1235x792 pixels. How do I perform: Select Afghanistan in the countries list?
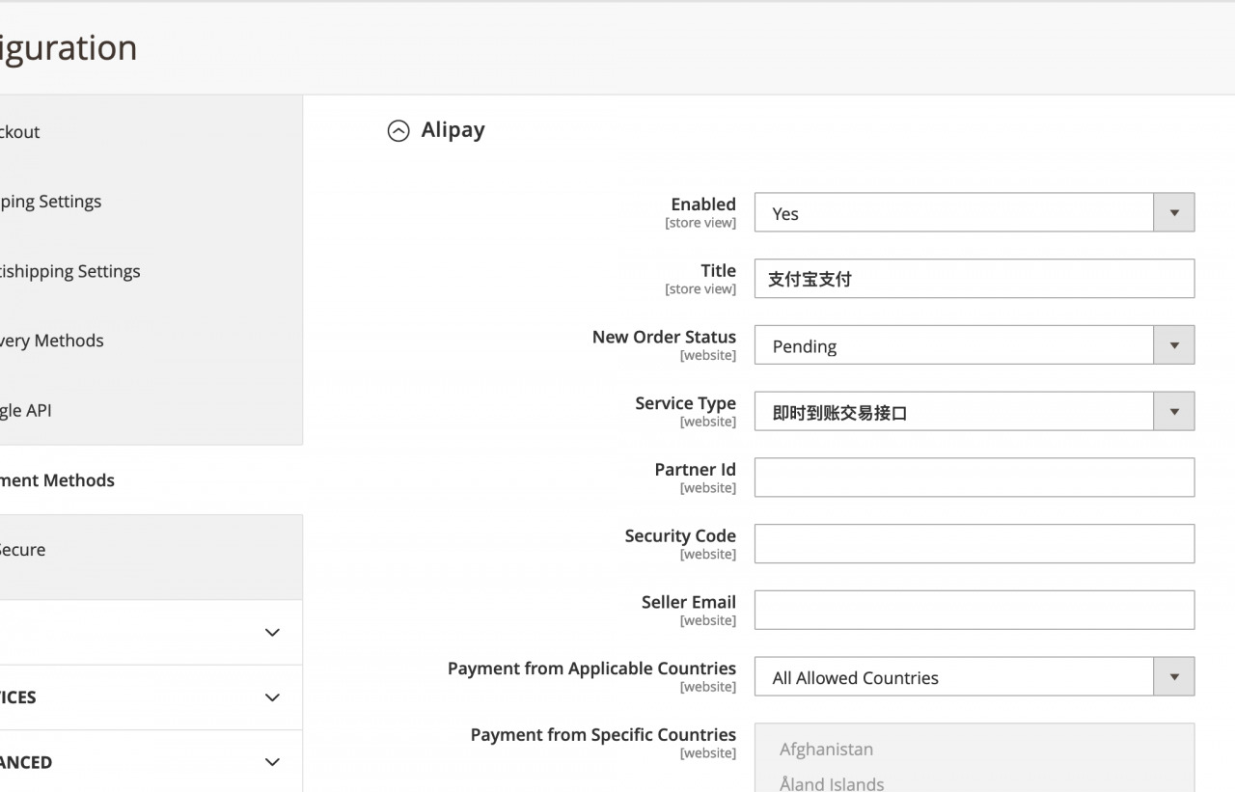[826, 750]
